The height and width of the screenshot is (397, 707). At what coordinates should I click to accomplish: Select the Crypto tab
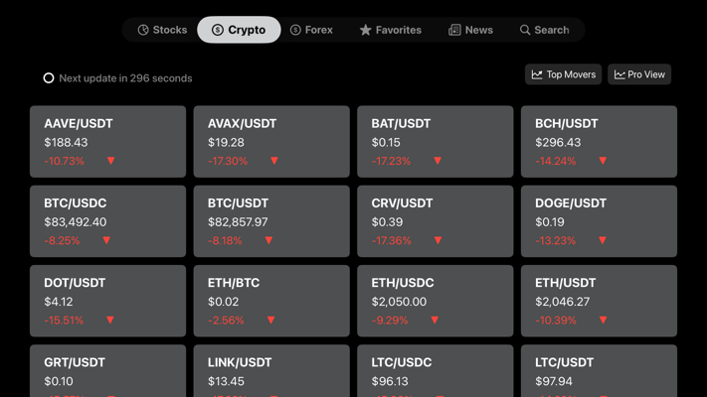[x=239, y=30]
